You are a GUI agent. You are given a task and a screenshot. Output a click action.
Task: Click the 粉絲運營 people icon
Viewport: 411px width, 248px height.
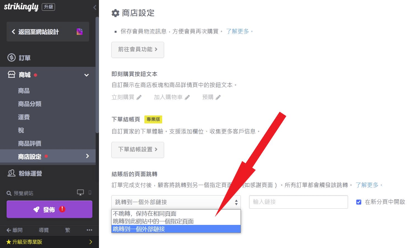(x=11, y=173)
